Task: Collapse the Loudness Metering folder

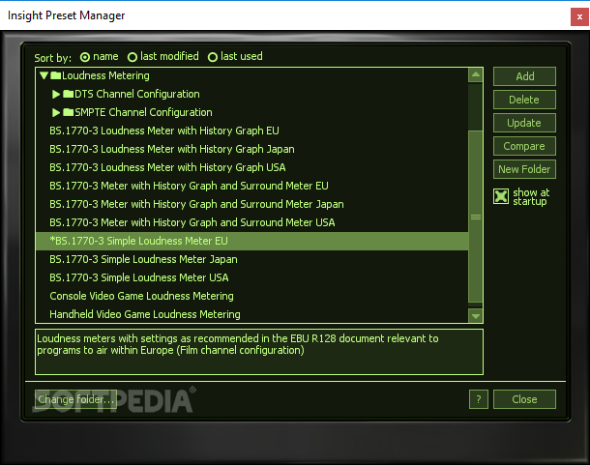Action: [44, 75]
